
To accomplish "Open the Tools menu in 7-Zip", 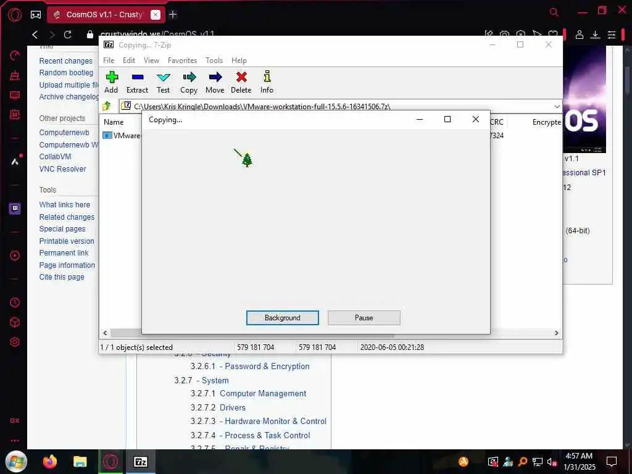I will pyautogui.click(x=214, y=60).
